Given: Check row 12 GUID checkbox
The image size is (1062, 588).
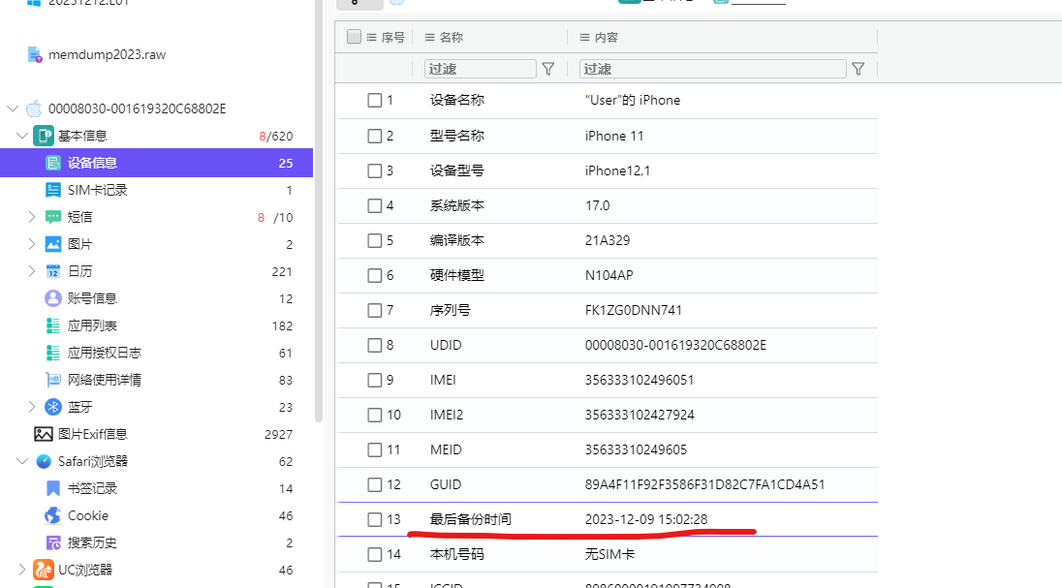Looking at the screenshot, I should point(375,484).
